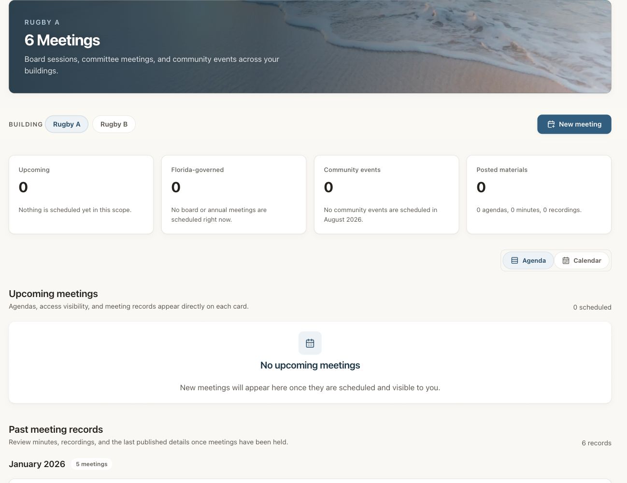Click the 'No community events are scheduled' text
Screen dimensions: 627x483
click(x=381, y=214)
